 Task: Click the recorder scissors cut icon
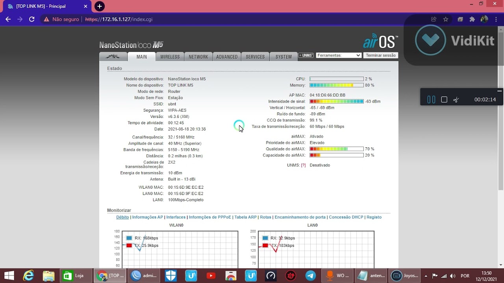click(456, 100)
